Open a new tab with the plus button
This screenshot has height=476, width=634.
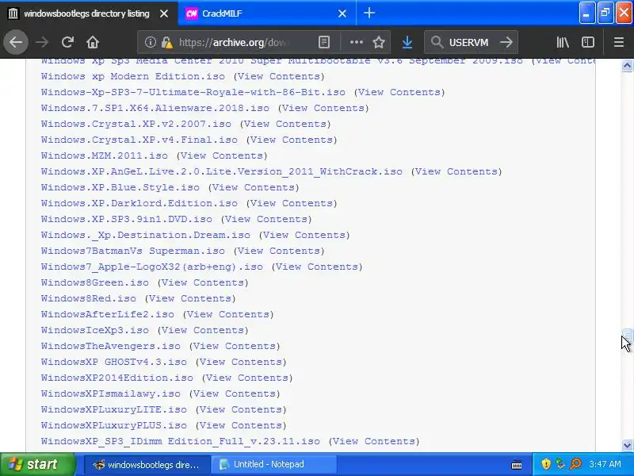tap(369, 13)
